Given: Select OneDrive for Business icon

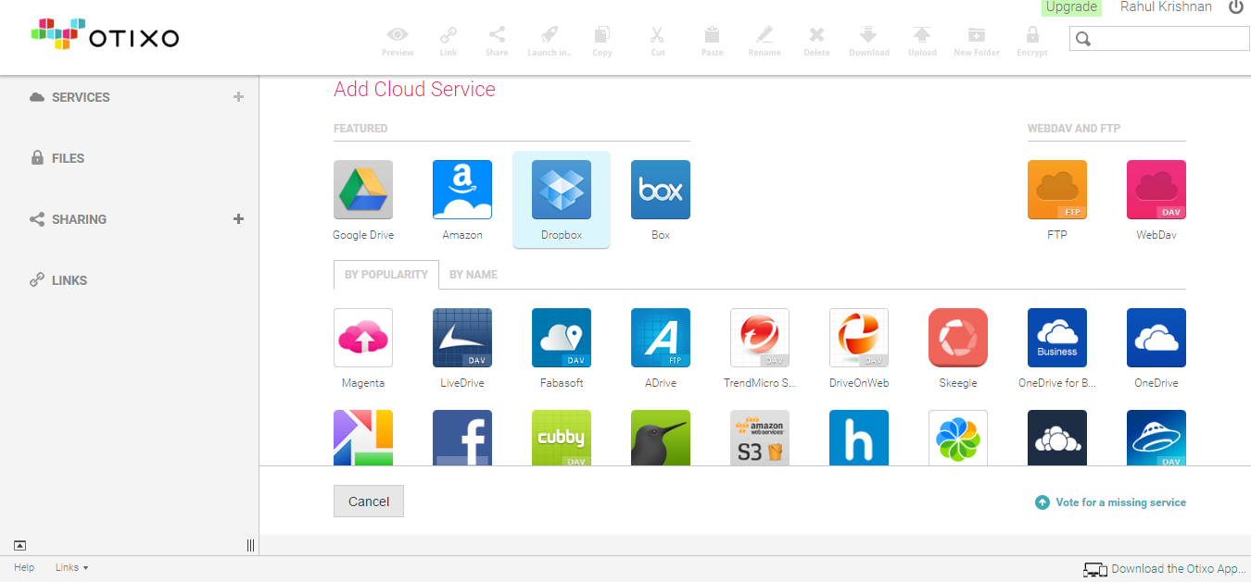Looking at the screenshot, I should click(x=1057, y=338).
